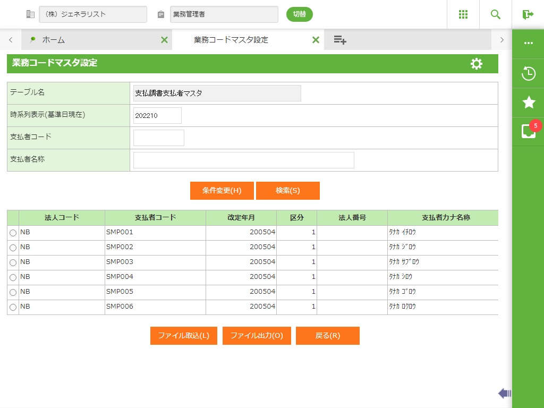The image size is (544, 408).
Task: Open the settings gear icon
Action: click(x=477, y=64)
